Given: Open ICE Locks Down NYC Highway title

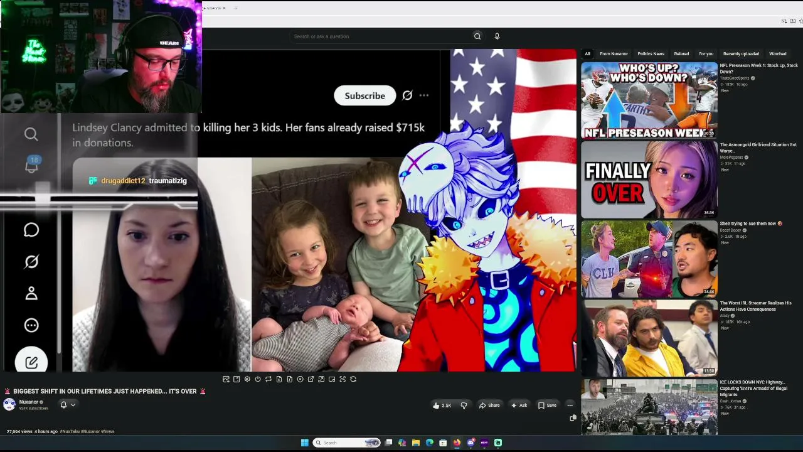Looking at the screenshot, I should [753, 388].
